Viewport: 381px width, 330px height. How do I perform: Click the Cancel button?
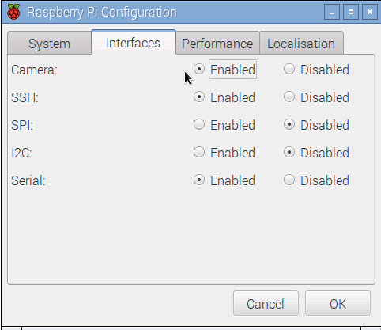[266, 303]
